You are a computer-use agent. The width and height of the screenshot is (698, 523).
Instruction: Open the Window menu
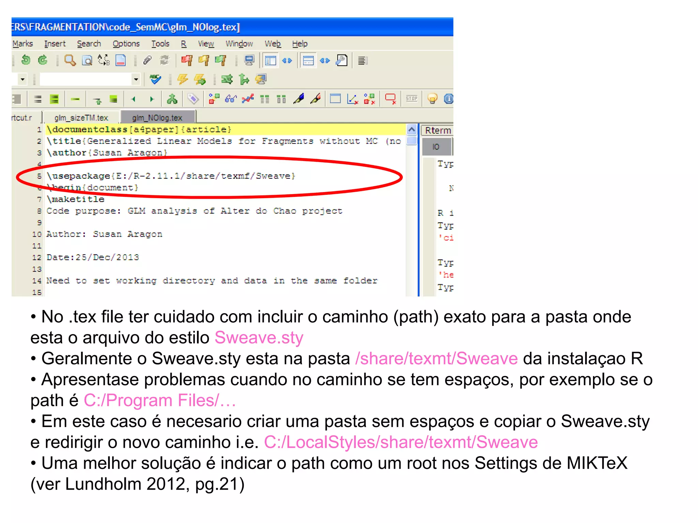click(x=239, y=44)
